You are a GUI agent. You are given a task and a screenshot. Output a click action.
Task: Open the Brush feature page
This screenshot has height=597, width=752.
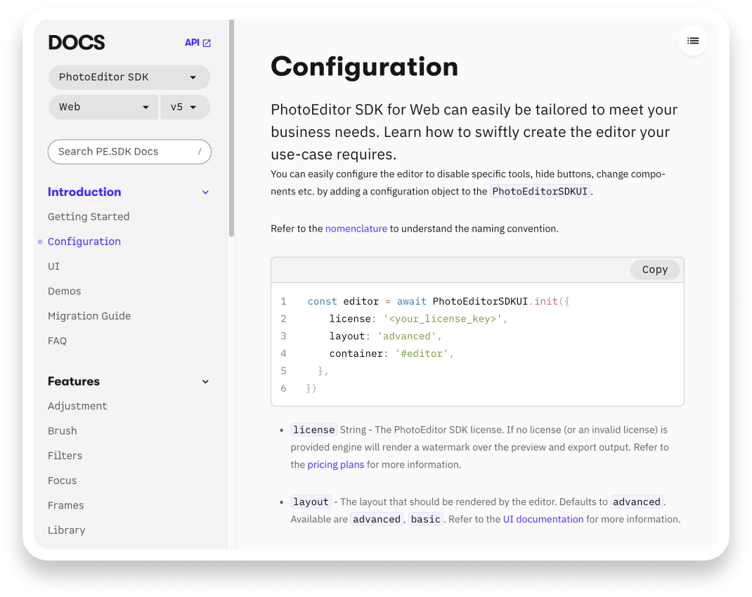(63, 431)
